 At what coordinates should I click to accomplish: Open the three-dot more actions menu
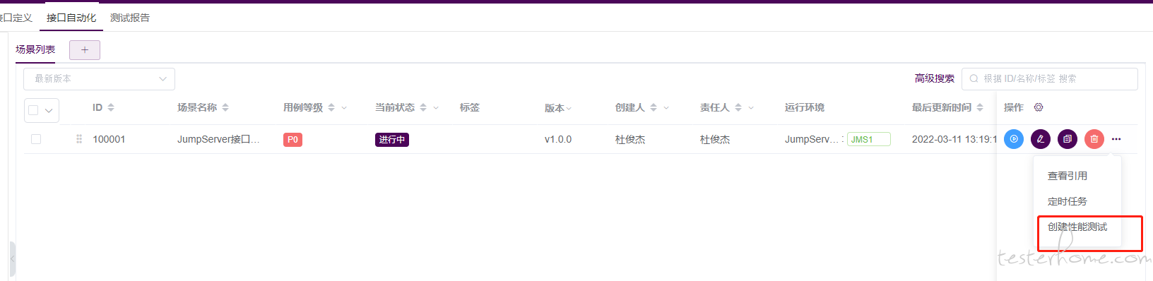1116,139
